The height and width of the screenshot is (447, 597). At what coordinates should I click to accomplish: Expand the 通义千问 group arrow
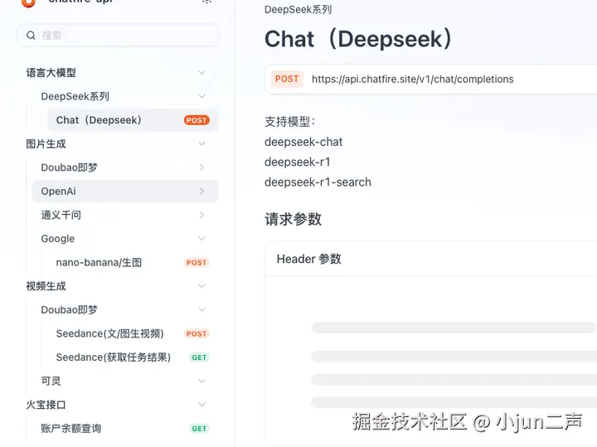coord(201,215)
